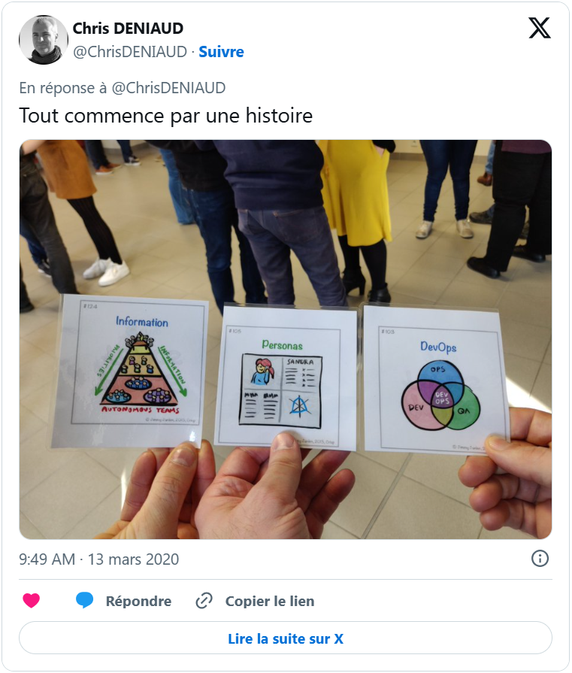The width and height of the screenshot is (572, 673).
Task: Like the tweet with the heart icon
Action: coord(31,600)
